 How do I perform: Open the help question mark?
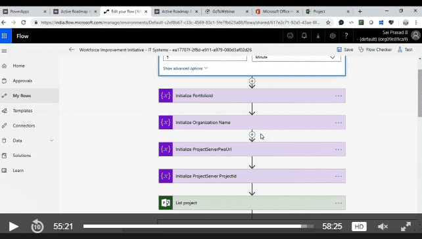[x=346, y=35]
